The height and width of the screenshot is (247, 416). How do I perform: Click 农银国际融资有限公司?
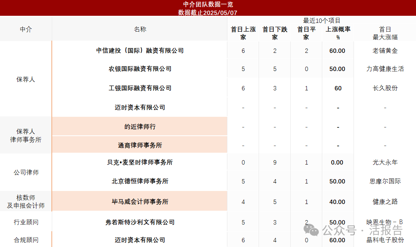tap(140, 69)
